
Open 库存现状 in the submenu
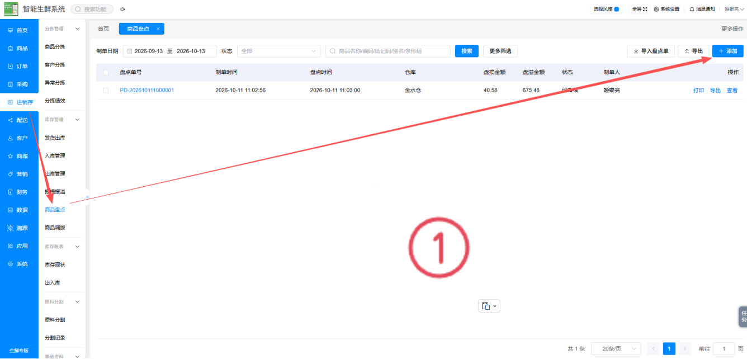click(x=55, y=265)
